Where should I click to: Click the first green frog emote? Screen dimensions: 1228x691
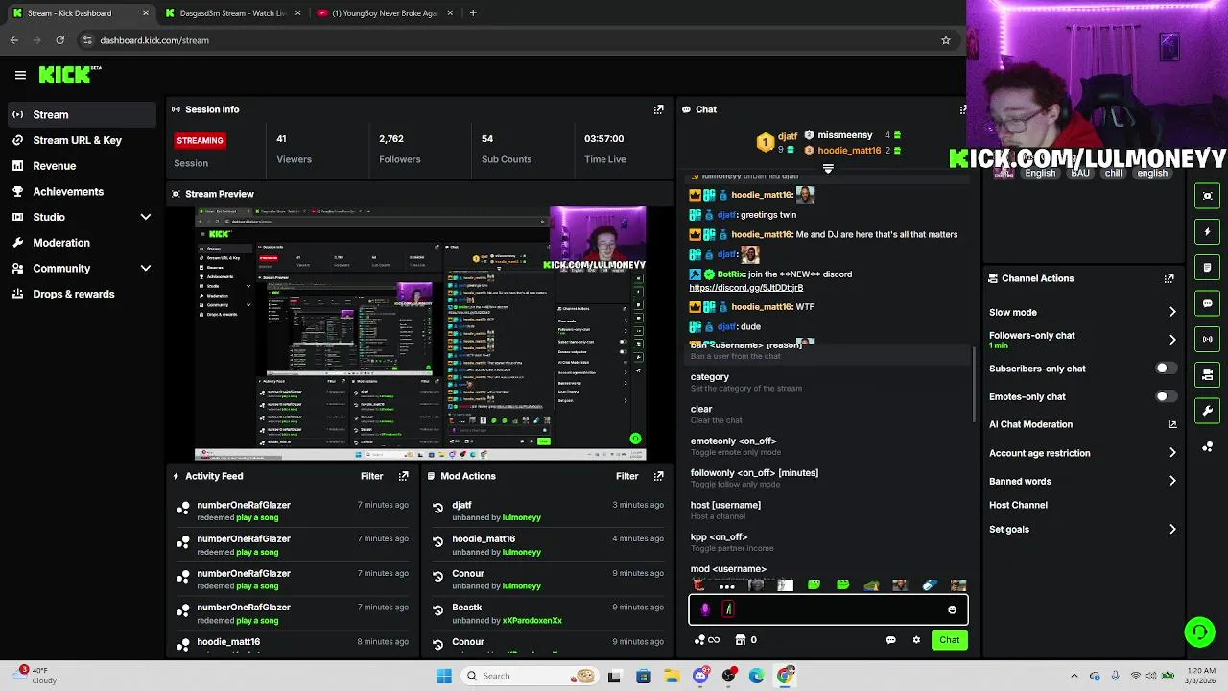tap(814, 584)
